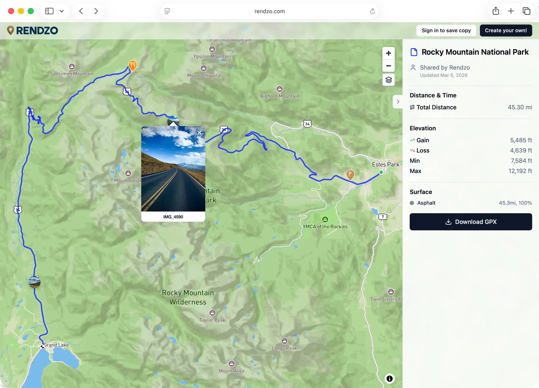This screenshot has width=539, height=388.
Task: Show the browser tab overview
Action: pos(526,11)
